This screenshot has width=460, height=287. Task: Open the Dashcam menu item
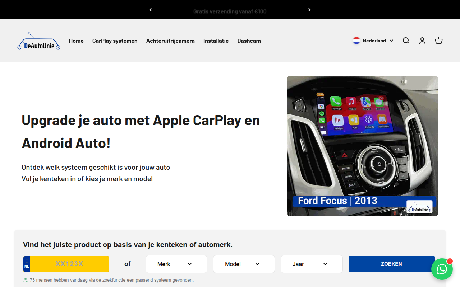pyautogui.click(x=249, y=41)
